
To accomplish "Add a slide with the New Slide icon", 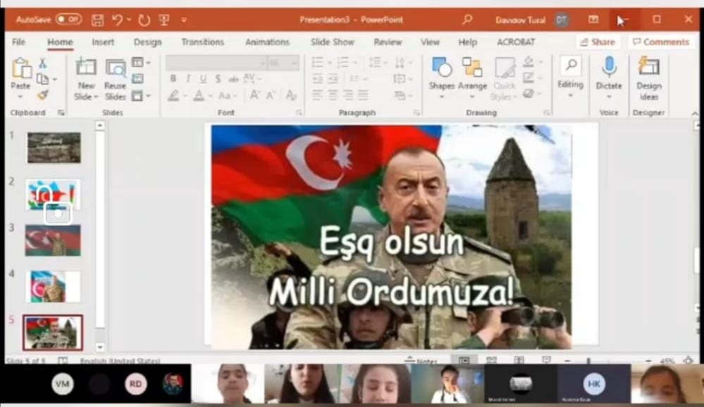I will [x=86, y=68].
